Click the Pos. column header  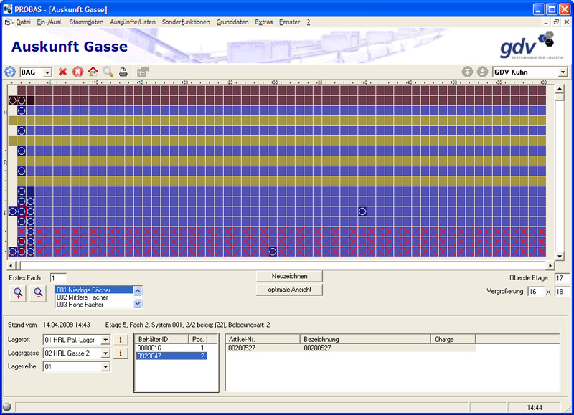pos(198,339)
